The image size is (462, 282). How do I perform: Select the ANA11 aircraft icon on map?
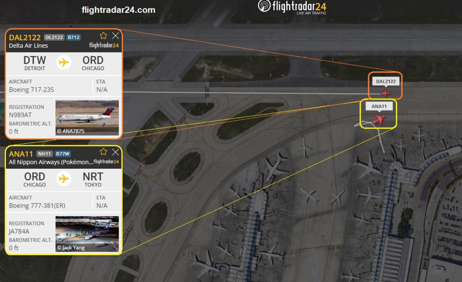coord(379,119)
